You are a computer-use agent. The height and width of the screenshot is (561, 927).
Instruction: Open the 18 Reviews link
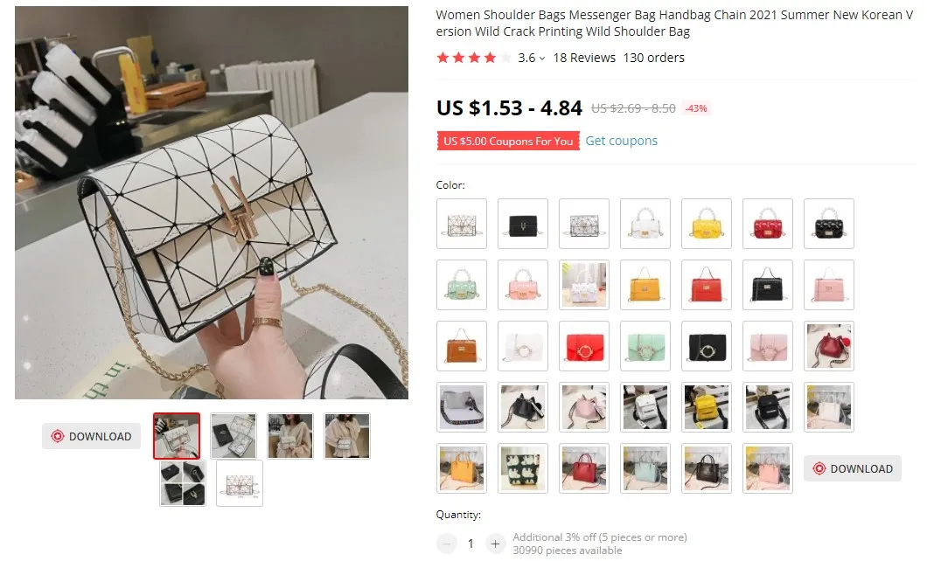[584, 58]
